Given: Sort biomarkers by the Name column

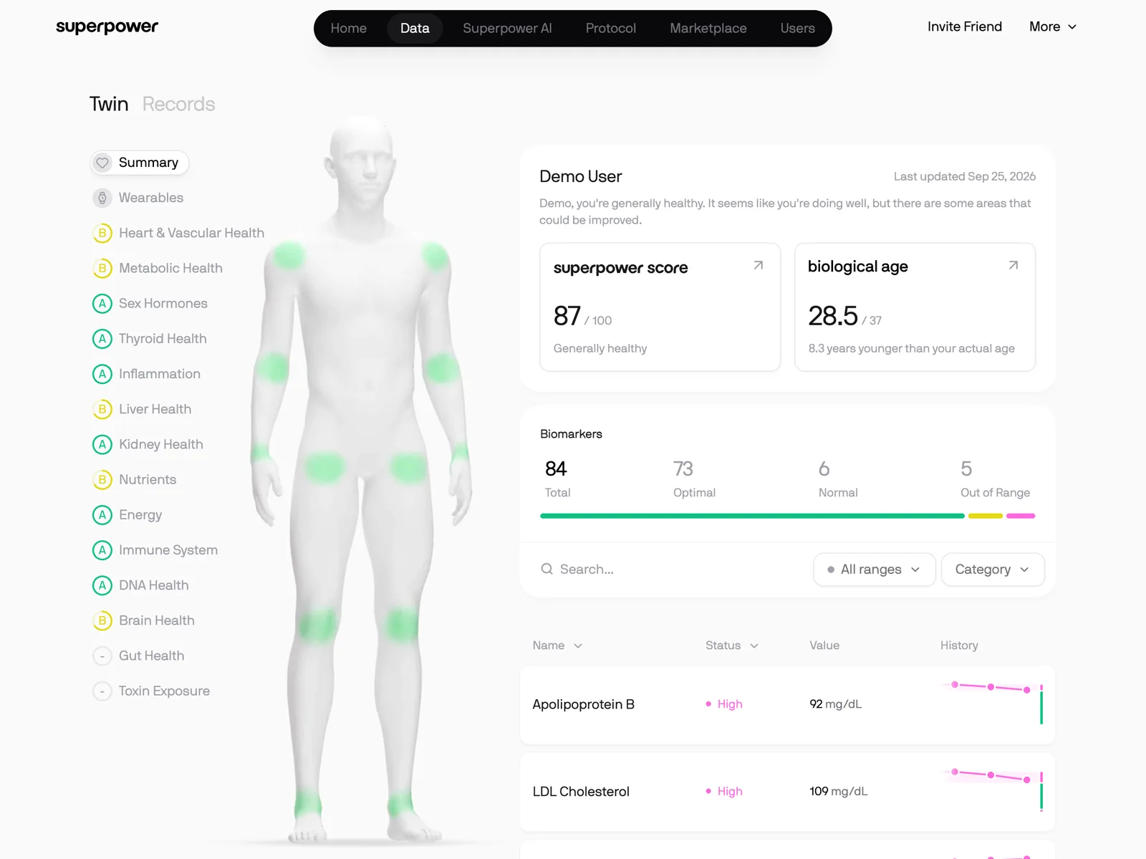Looking at the screenshot, I should click(557, 646).
